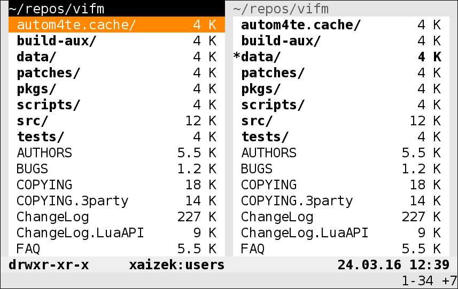Viewport: 458px width, 289px height.
Task: Click the left pane ~/repos/vifm title
Action: tap(56, 9)
